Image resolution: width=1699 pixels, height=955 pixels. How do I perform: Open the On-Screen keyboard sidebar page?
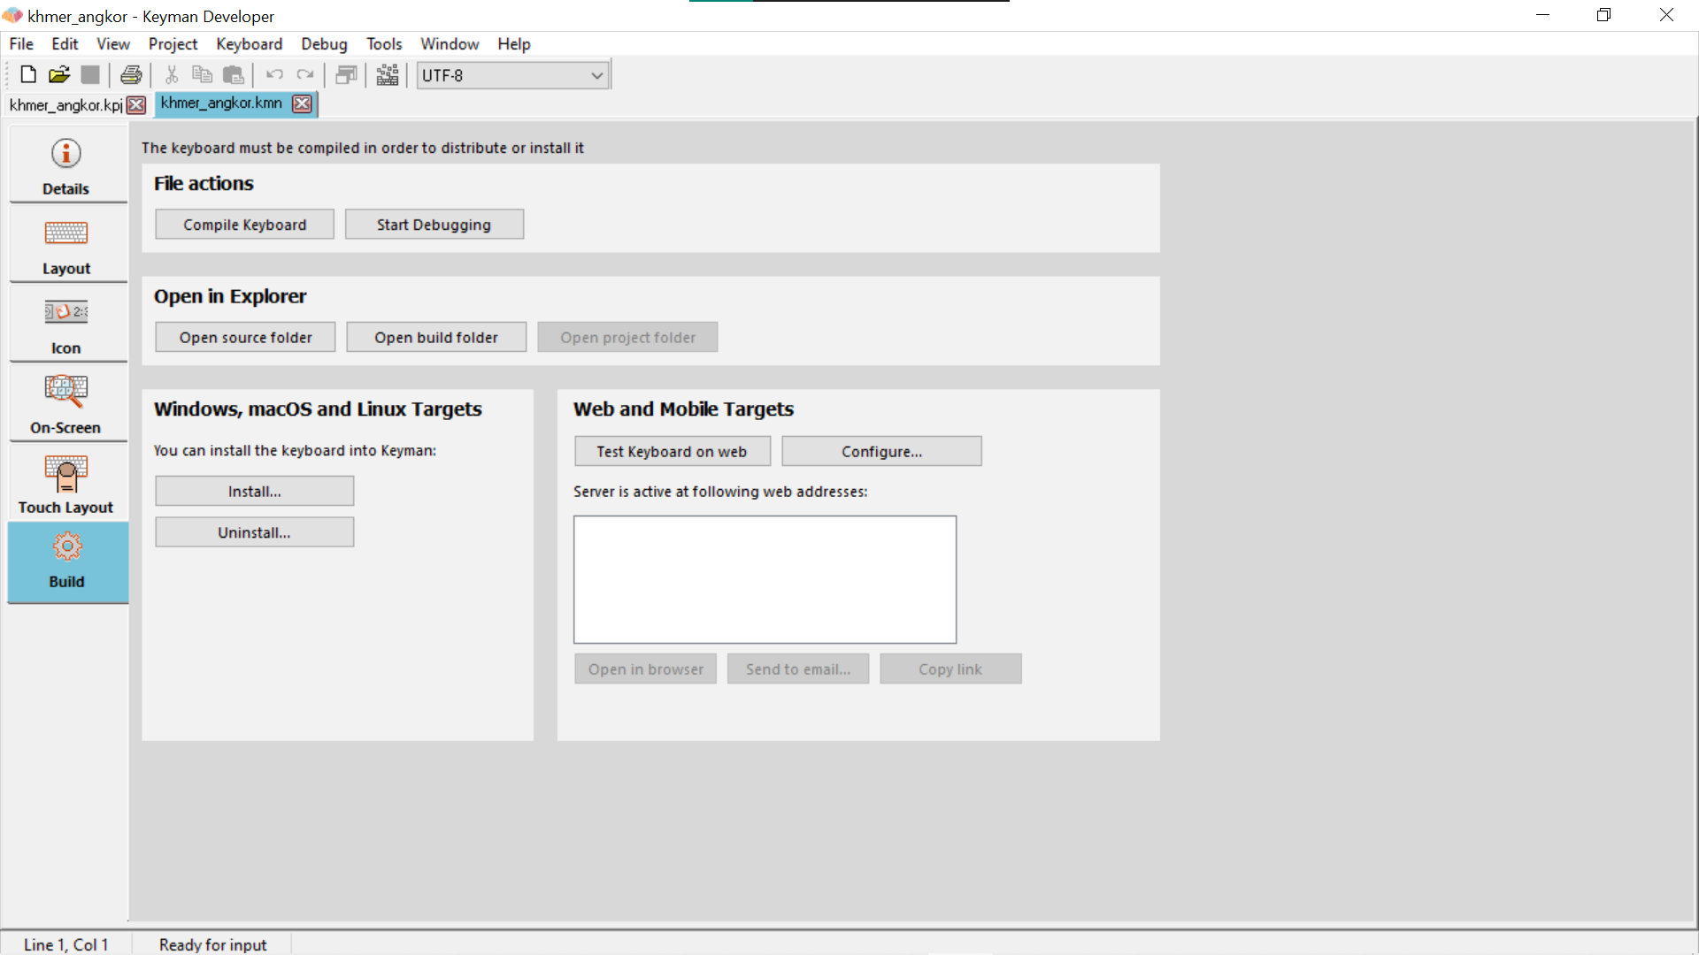[66, 405]
